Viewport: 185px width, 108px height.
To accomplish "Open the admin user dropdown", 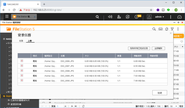I will [159, 17].
